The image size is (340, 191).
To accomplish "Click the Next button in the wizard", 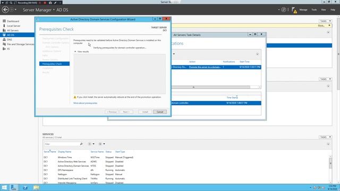I will [x=126, y=112].
